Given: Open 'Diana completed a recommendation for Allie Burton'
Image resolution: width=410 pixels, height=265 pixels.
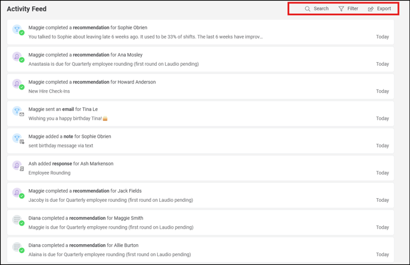Looking at the screenshot, I should tap(200, 249).
